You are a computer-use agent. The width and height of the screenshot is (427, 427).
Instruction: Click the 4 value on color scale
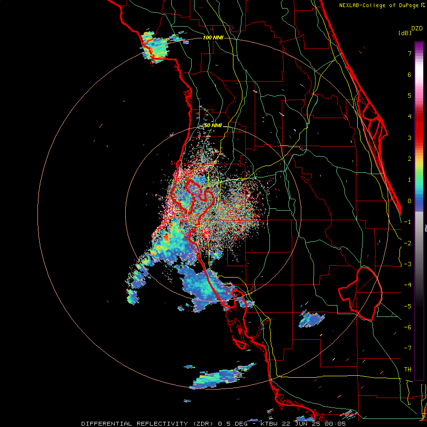pyautogui.click(x=409, y=117)
